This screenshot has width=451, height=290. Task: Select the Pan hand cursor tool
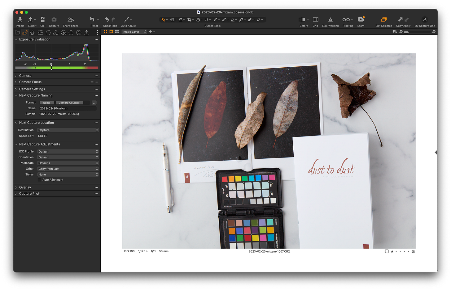point(172,19)
